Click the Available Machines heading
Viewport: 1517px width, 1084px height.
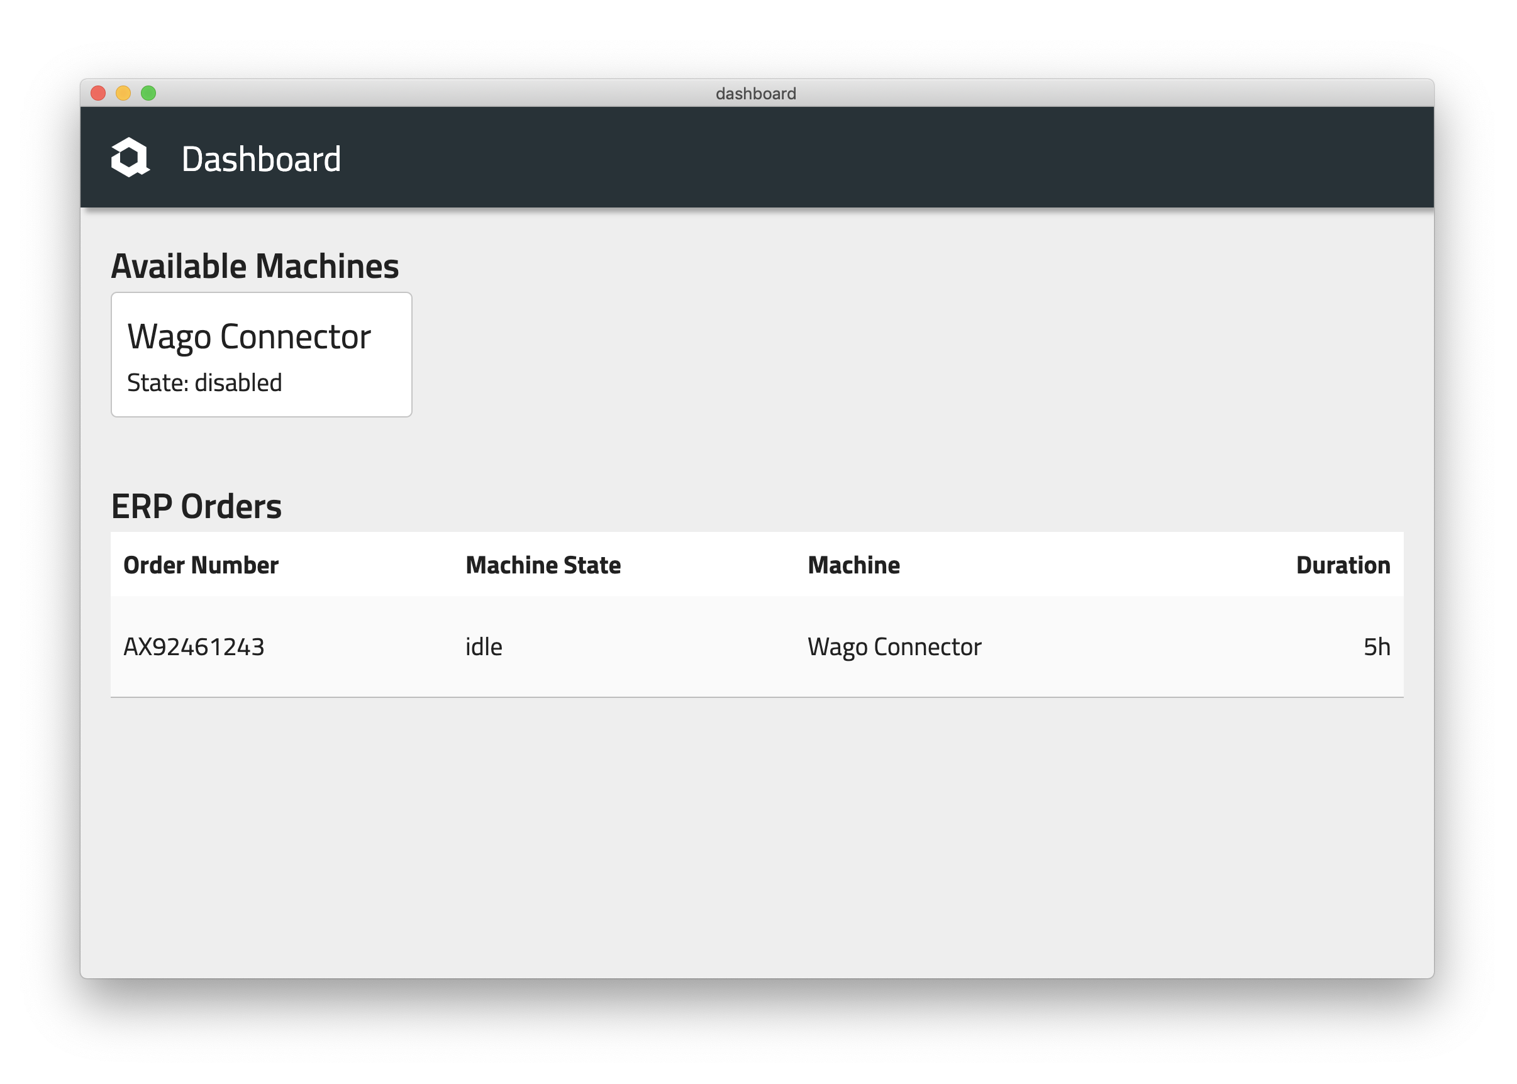click(x=255, y=266)
